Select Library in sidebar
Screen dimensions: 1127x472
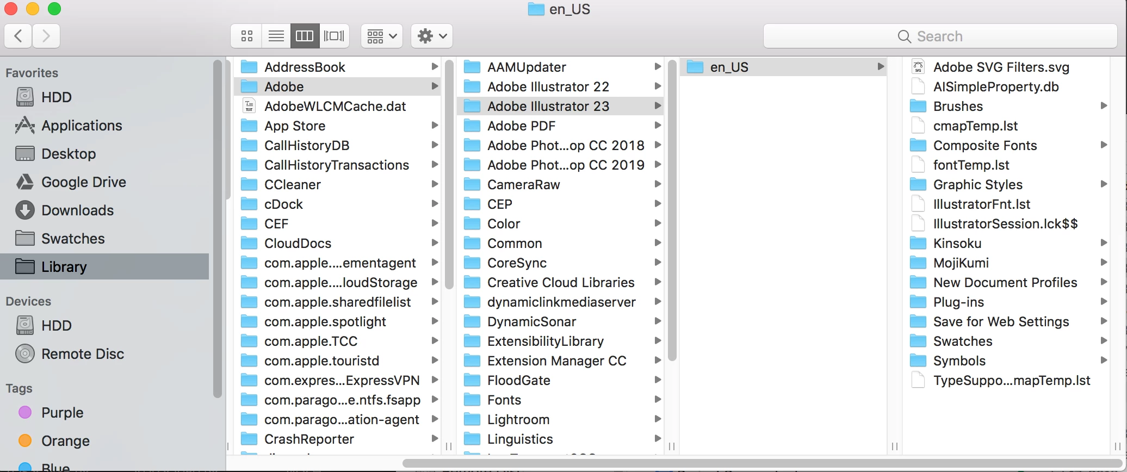point(104,267)
